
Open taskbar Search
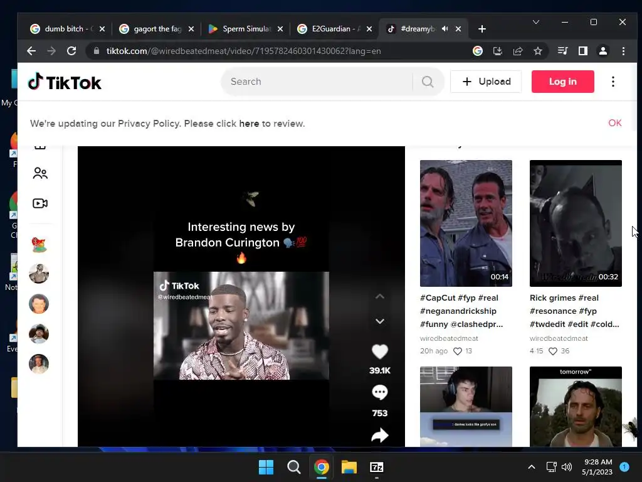tap(293, 467)
